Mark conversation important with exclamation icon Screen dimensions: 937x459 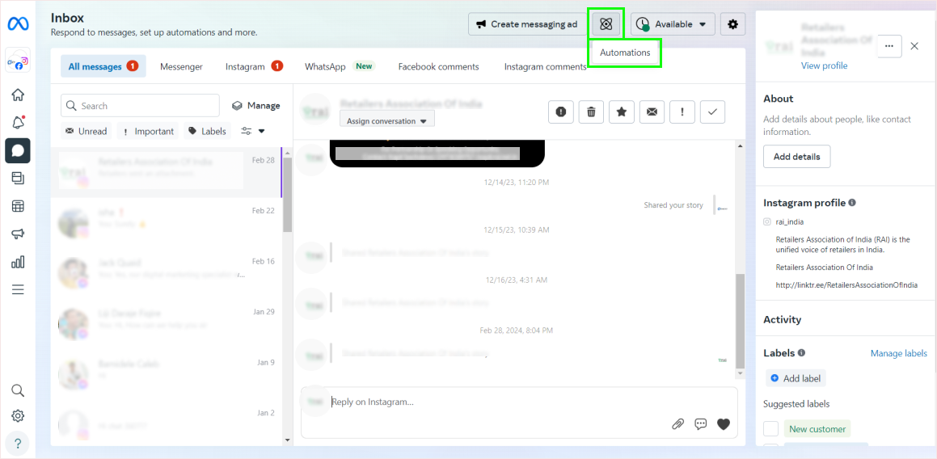pos(682,112)
